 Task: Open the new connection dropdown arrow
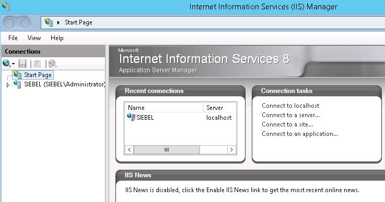(13, 64)
